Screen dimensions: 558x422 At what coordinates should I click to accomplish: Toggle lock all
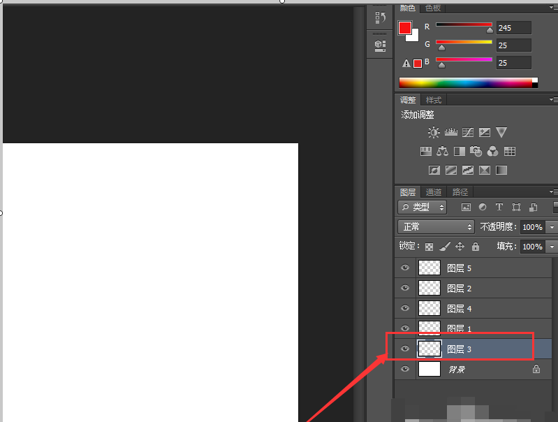pyautogui.click(x=476, y=247)
